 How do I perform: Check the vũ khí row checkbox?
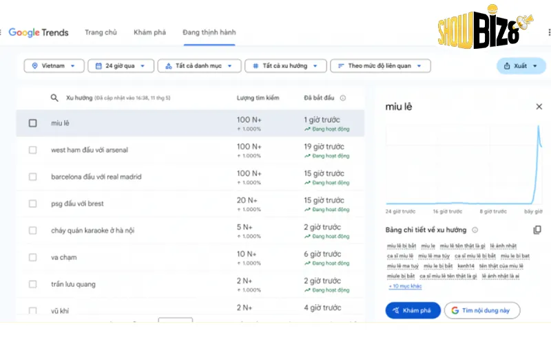click(32, 311)
